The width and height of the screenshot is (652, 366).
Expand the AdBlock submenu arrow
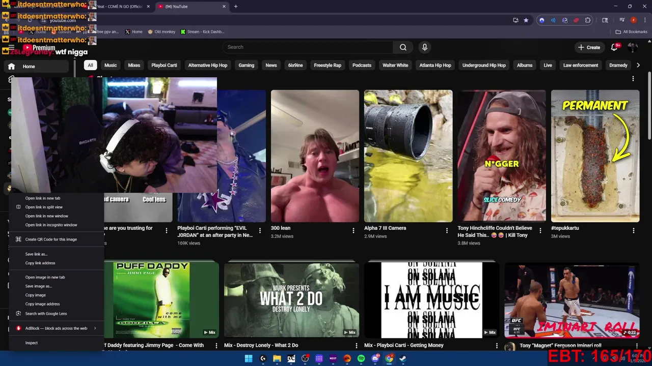click(95, 328)
